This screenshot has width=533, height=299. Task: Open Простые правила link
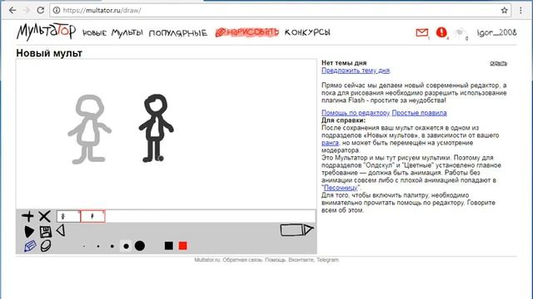pyautogui.click(x=419, y=113)
